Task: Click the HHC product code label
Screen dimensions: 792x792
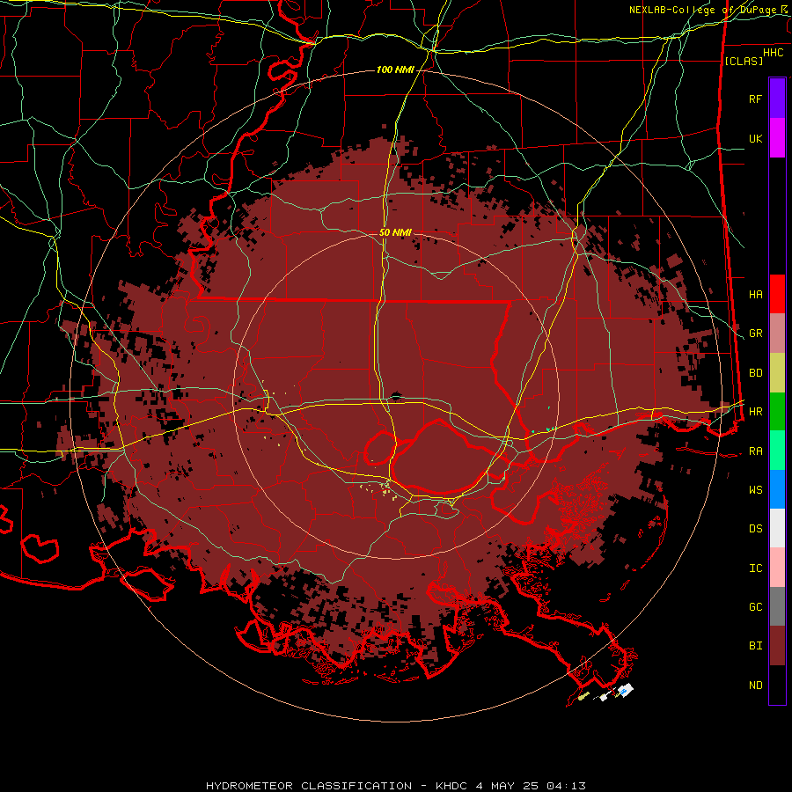Action: coord(773,53)
